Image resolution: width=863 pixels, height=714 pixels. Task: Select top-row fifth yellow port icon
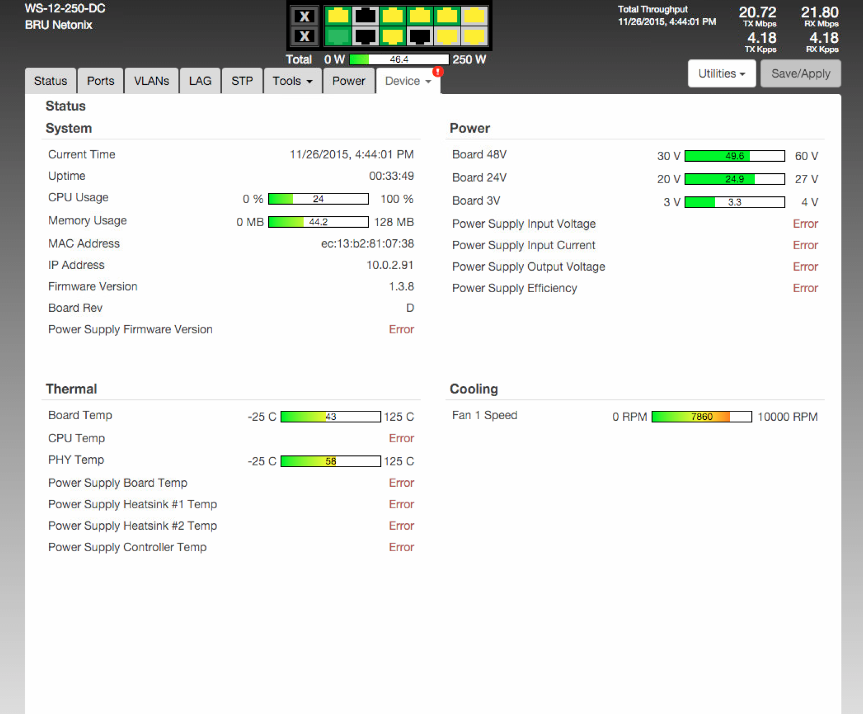point(447,15)
